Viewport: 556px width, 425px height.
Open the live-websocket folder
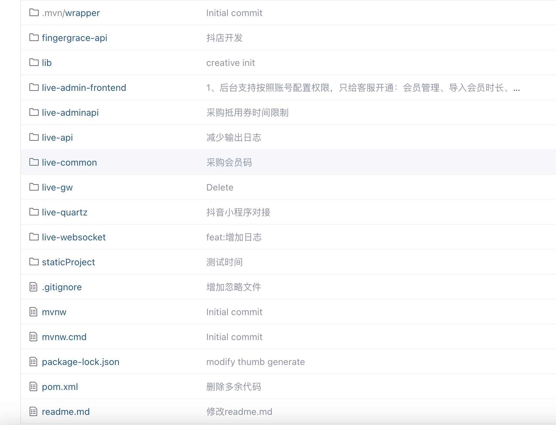tap(74, 237)
